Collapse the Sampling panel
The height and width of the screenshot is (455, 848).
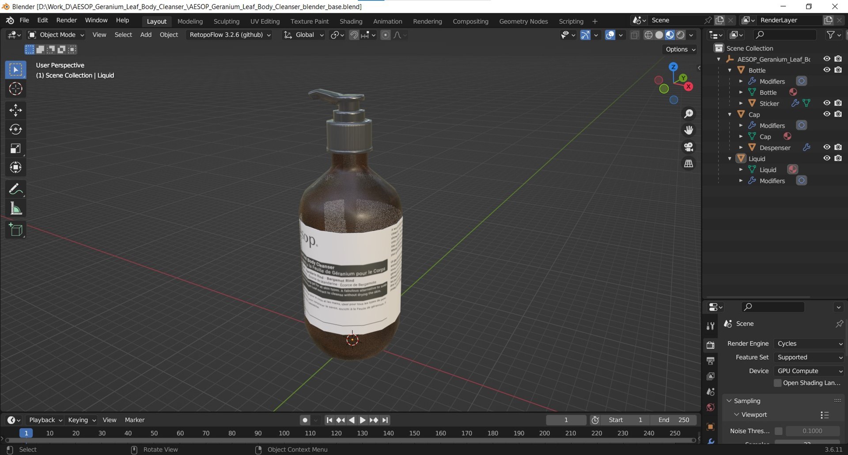729,401
